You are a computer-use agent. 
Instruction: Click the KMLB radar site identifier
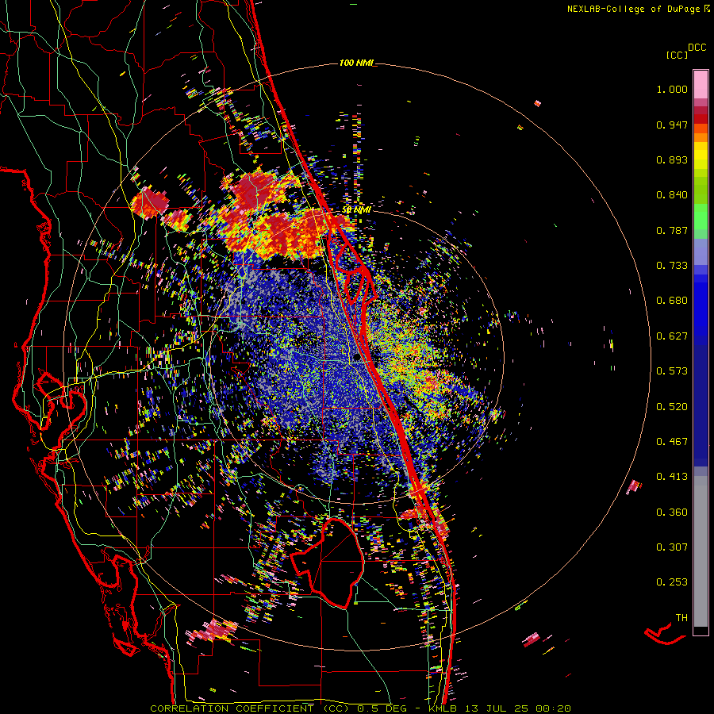pos(444,708)
